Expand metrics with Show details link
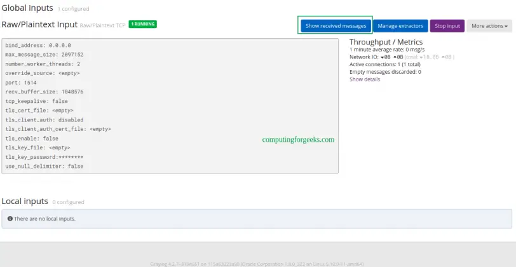The height and width of the screenshot is (267, 516). pos(365,79)
